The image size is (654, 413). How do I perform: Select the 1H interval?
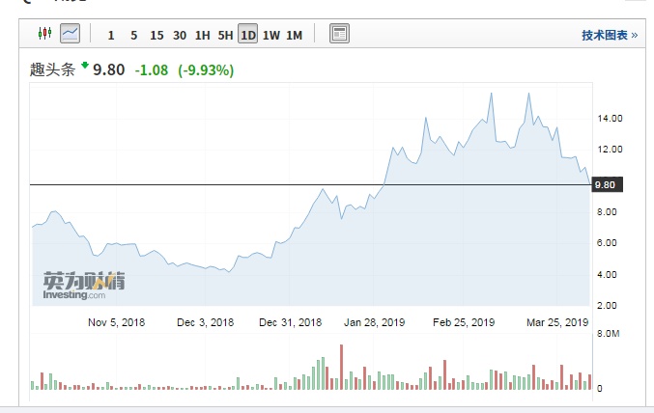[203, 36]
